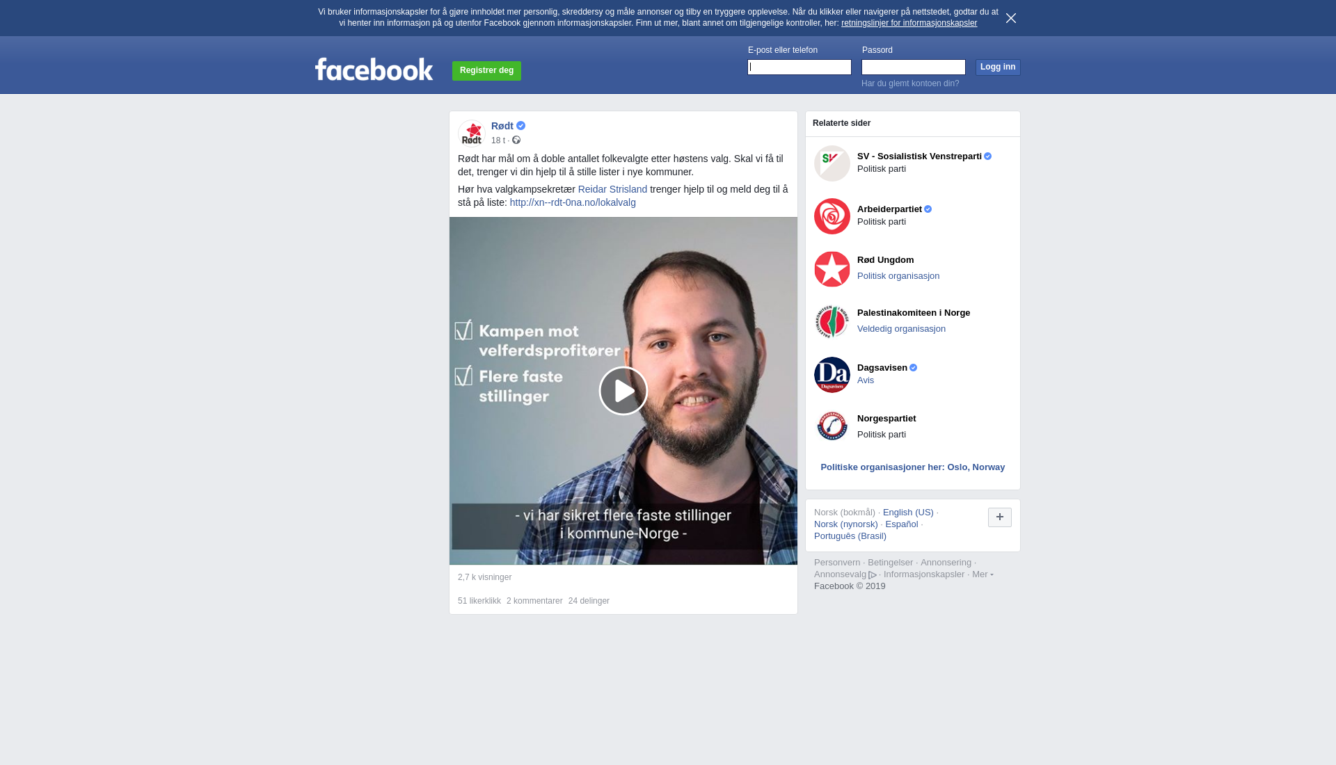
Task: Click the Dagsavisen logo icon
Action: (x=832, y=375)
